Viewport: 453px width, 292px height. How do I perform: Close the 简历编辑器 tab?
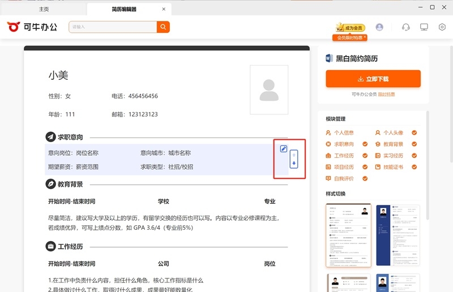click(164, 9)
